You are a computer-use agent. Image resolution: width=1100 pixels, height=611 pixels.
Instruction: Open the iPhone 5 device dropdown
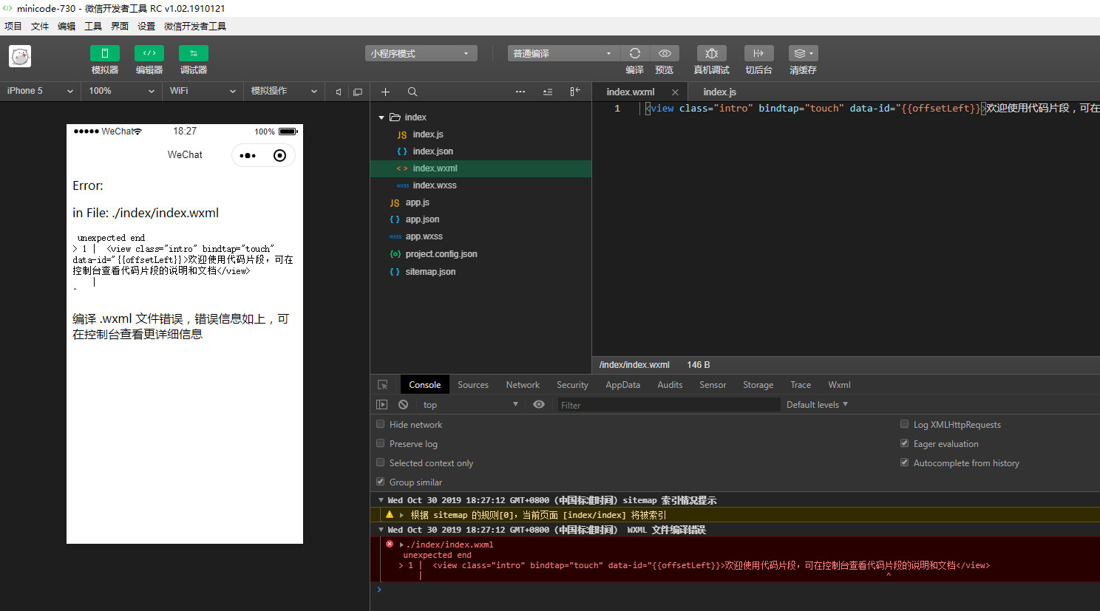click(x=41, y=91)
